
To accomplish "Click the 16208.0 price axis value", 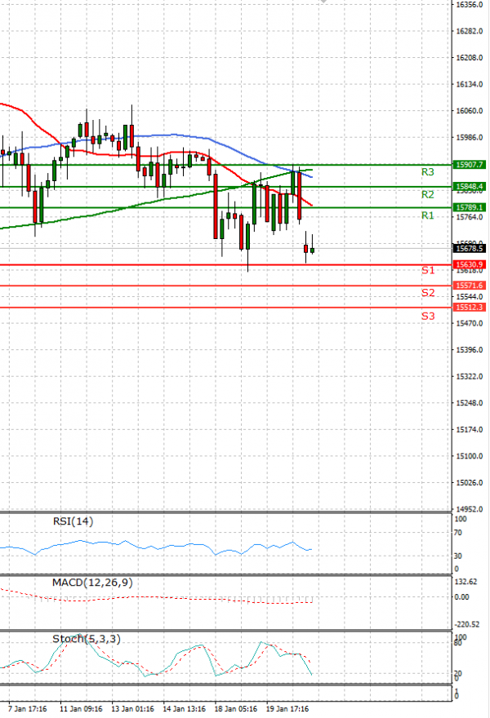I will click(x=470, y=58).
